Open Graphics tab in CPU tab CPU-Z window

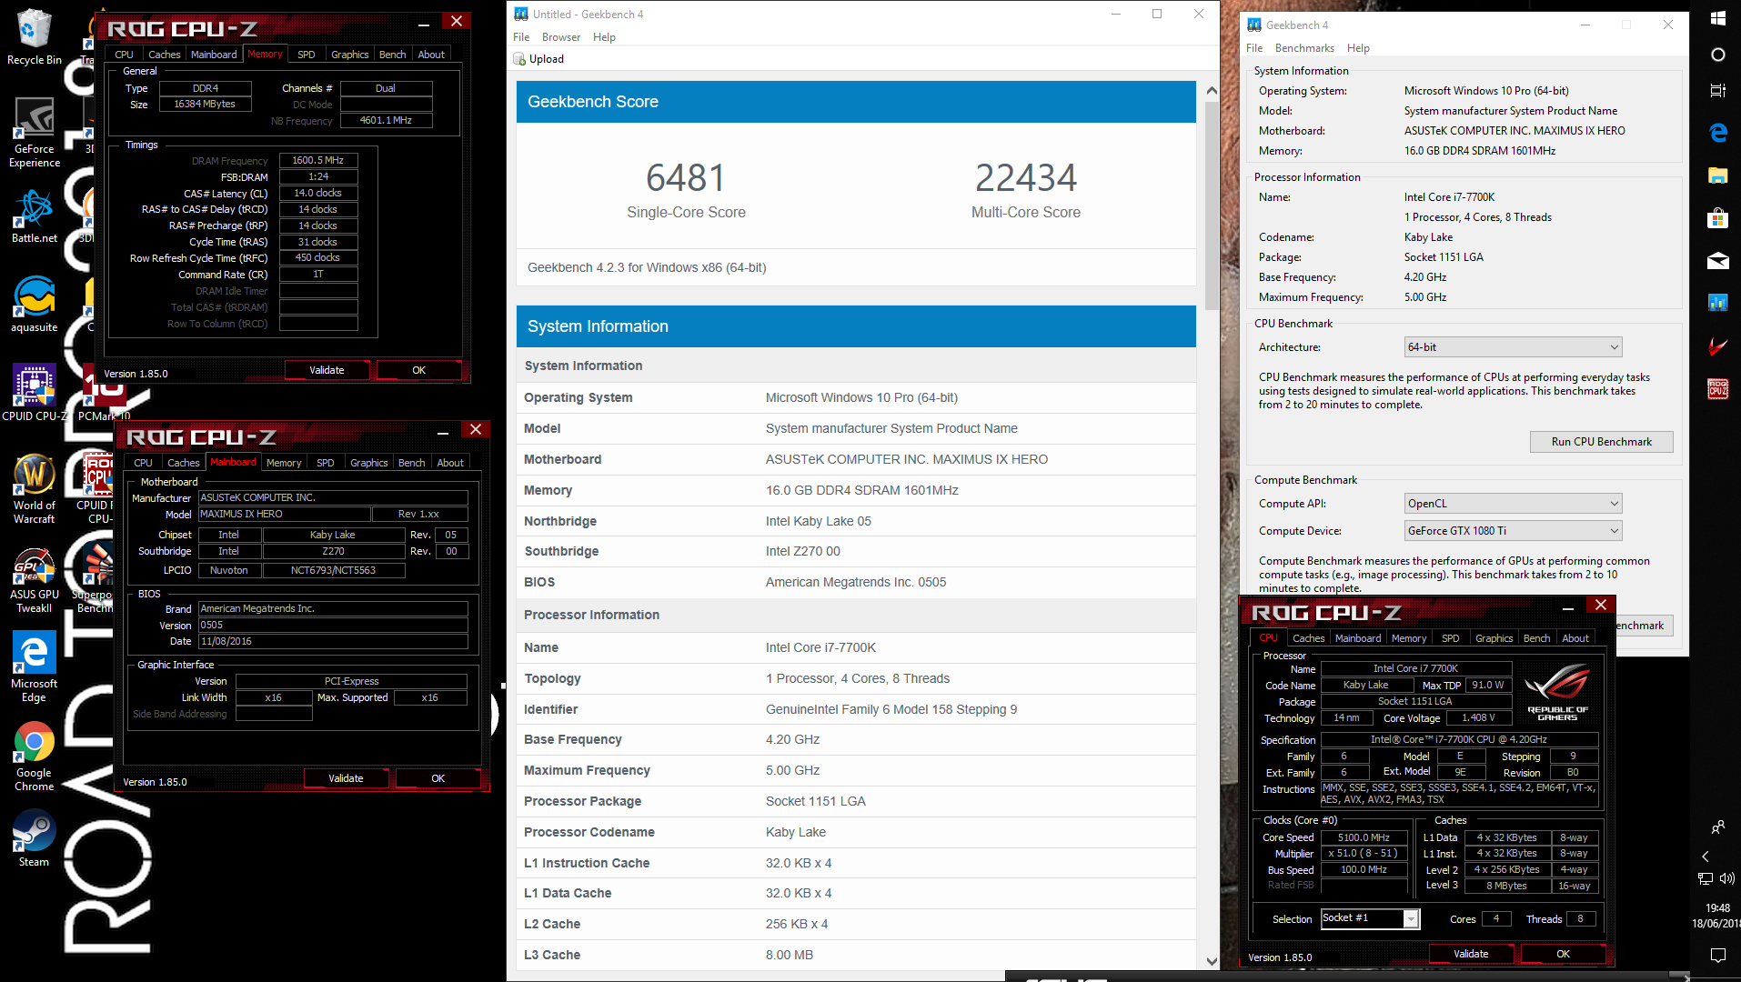click(x=1494, y=638)
